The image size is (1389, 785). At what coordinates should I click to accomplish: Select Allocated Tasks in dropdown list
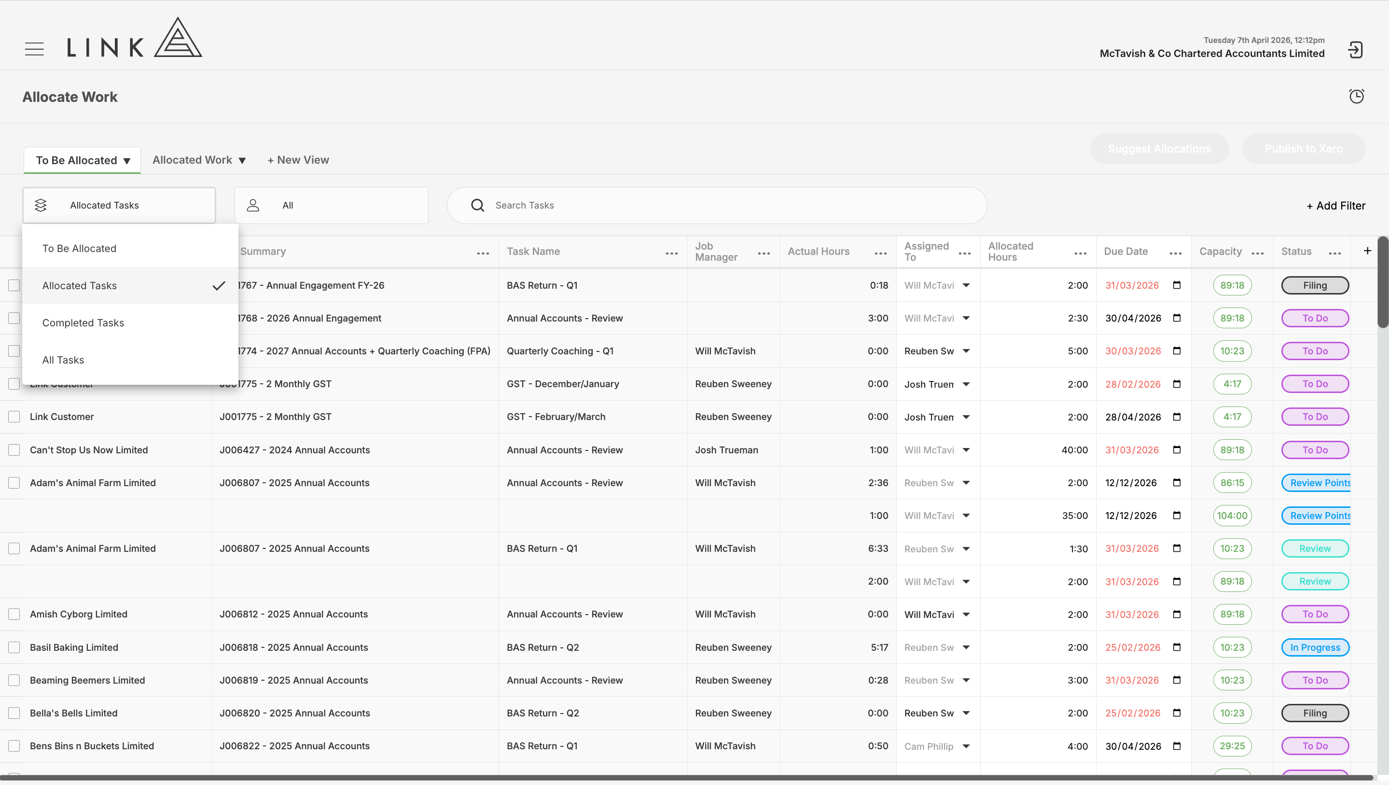[x=130, y=286]
